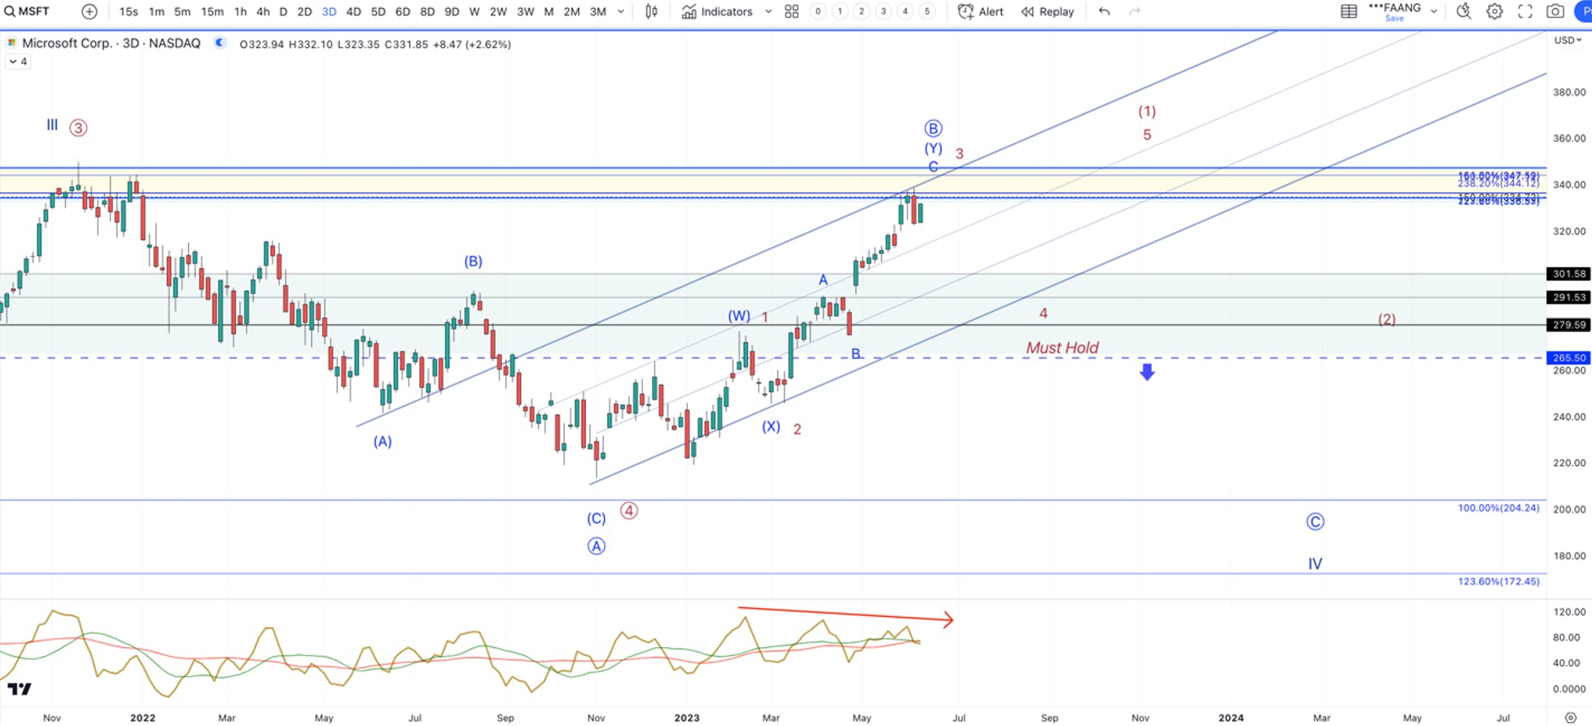Open the indicator templates grid icon
Image resolution: width=1592 pixels, height=726 pixels.
791,11
